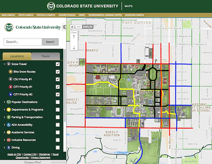Click the sidebar vertical scrollbar

pos(65,85)
